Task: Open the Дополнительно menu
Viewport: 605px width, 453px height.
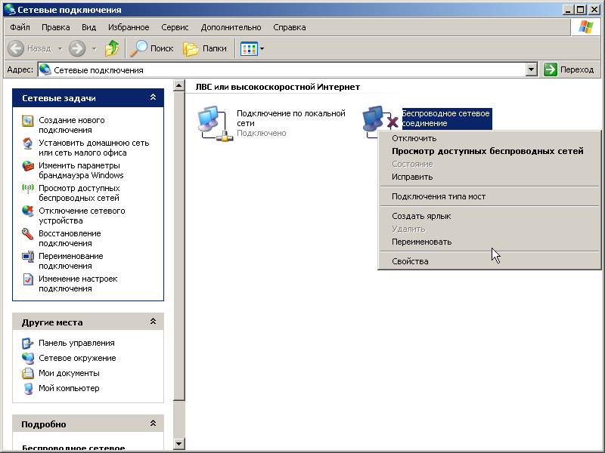Action: pos(231,27)
